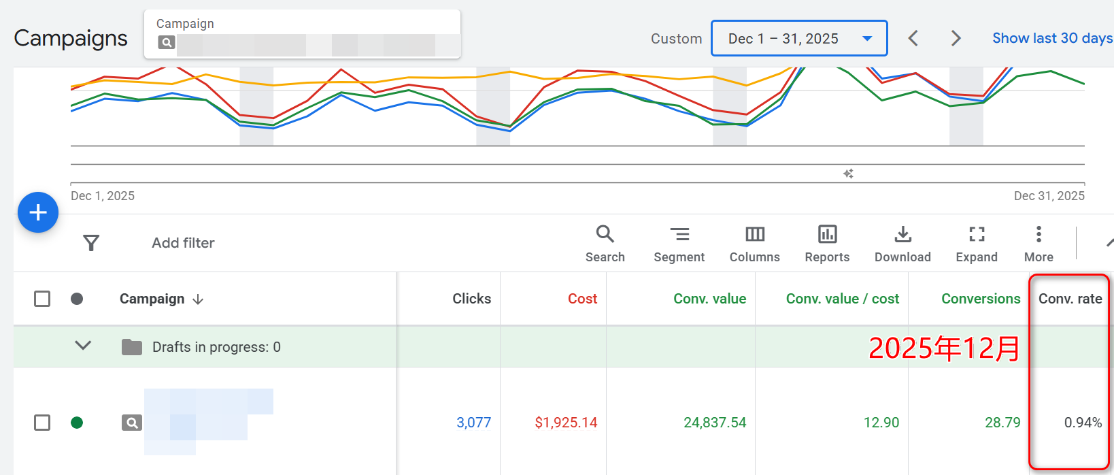
Task: Open the filter funnel icon
Action: (x=91, y=243)
